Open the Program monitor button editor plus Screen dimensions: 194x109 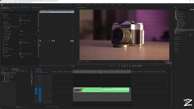[171, 66]
